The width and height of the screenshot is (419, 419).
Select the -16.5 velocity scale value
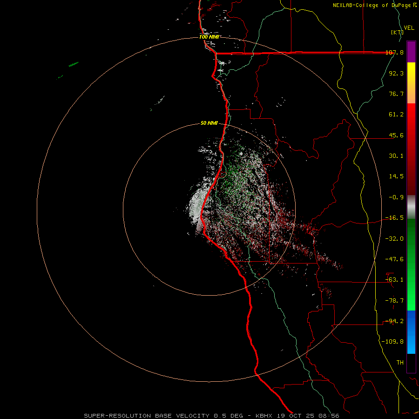point(394,218)
